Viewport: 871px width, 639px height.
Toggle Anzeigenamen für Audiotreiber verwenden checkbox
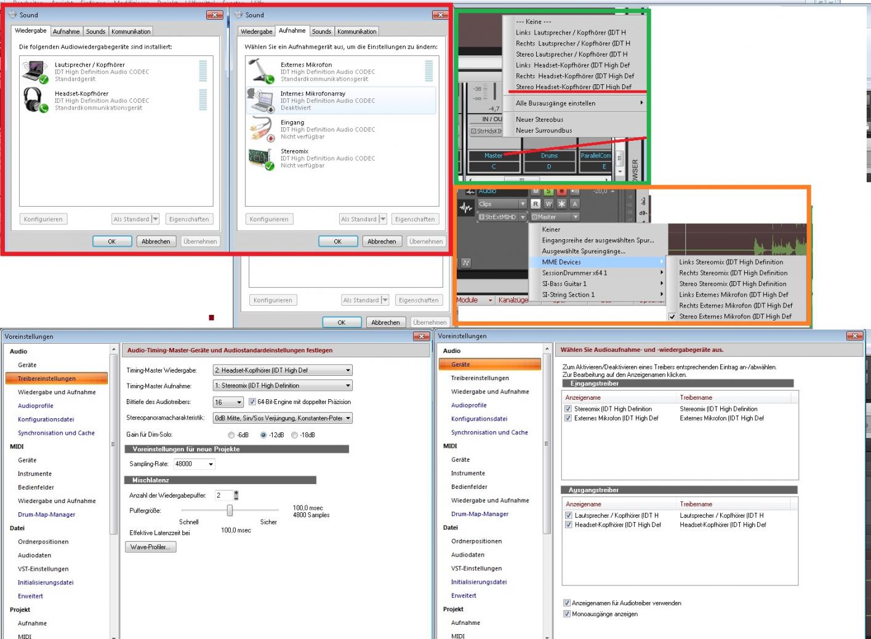567,603
